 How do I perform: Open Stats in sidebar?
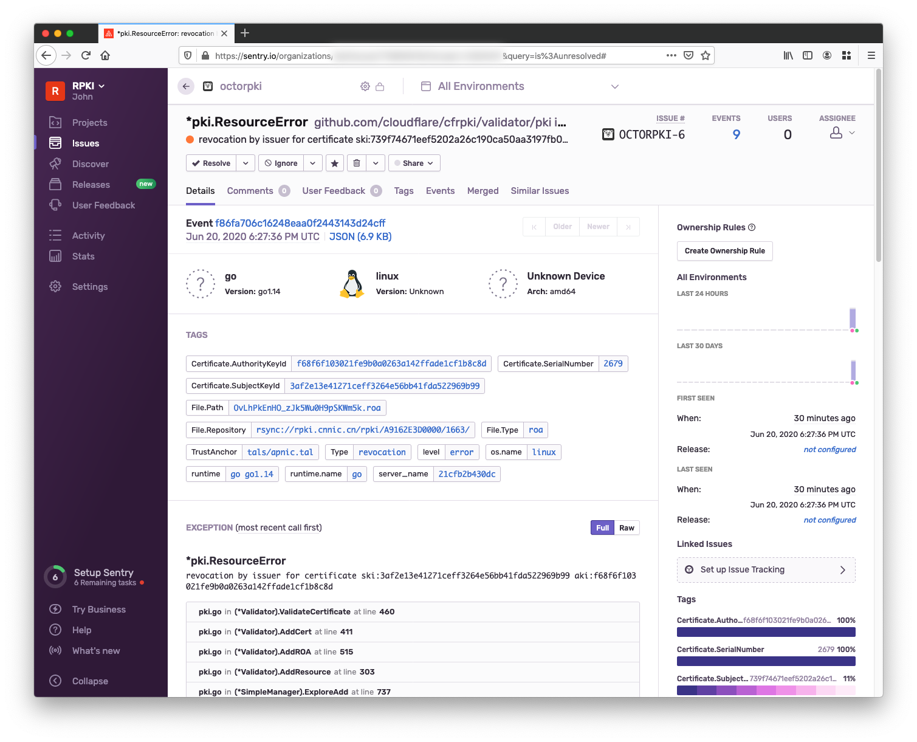(83, 256)
